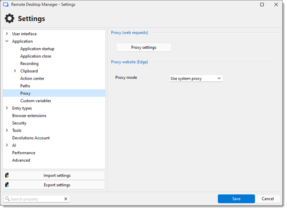Viewport: 287px width, 210px height.
Task: Click the Export settings file icon
Action: (x=7, y=185)
